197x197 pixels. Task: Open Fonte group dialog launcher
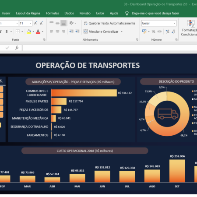point(44,39)
